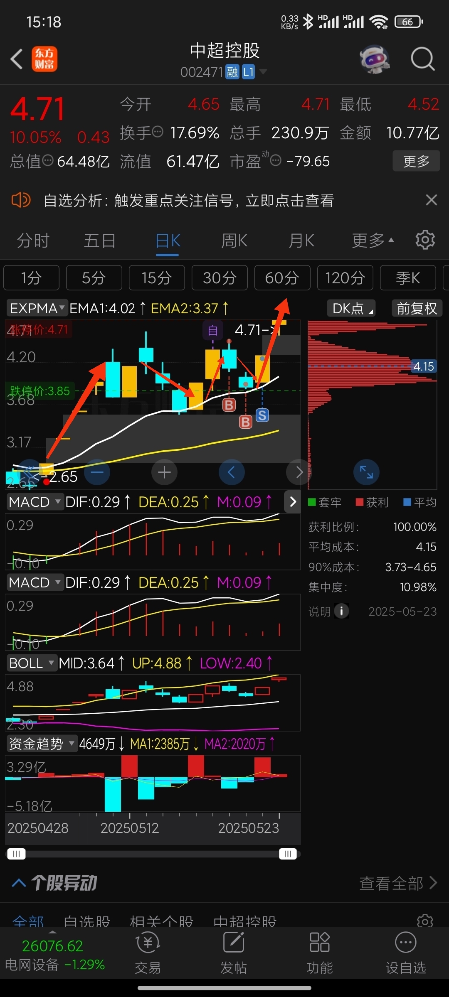Switch to 五日 tab
The width and height of the screenshot is (449, 997).
[x=100, y=241]
